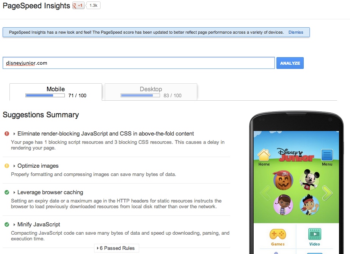Click the right green arrow in preview
The image size is (350, 254).
[x=327, y=193]
